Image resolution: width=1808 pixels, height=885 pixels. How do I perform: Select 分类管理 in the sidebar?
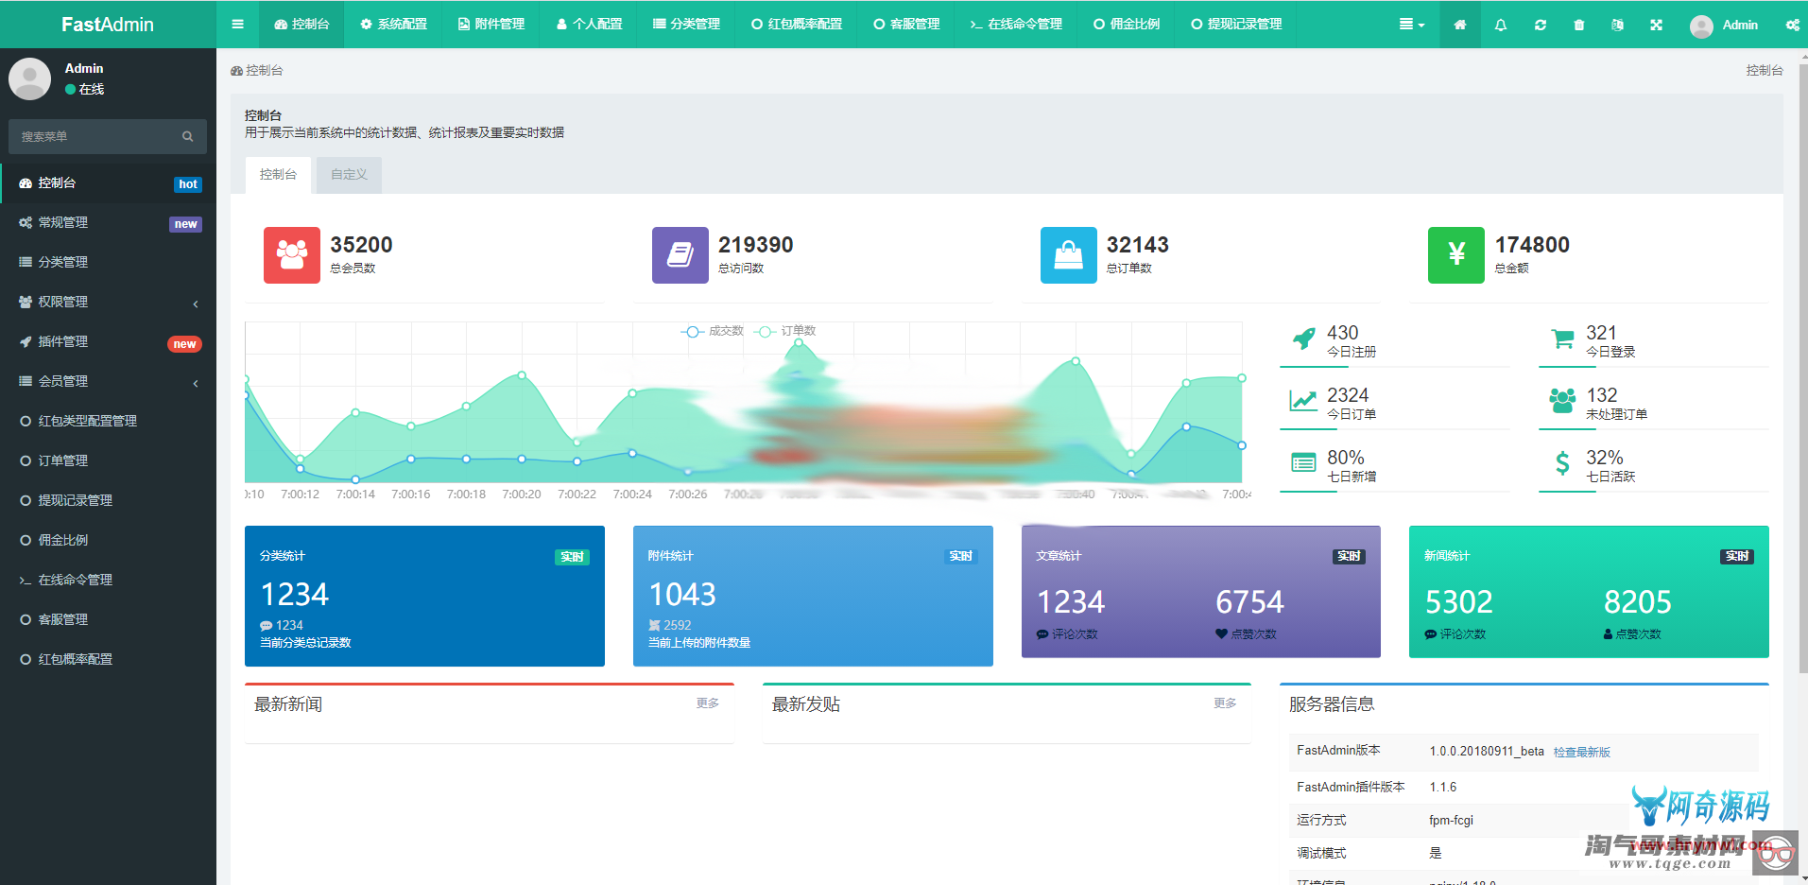click(108, 263)
